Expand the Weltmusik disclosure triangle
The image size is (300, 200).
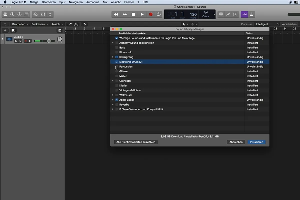[x=113, y=95]
